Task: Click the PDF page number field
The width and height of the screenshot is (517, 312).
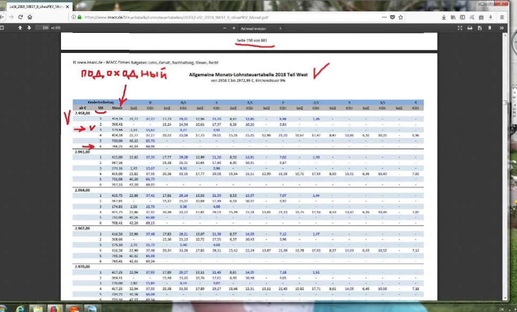Action: pos(41,28)
